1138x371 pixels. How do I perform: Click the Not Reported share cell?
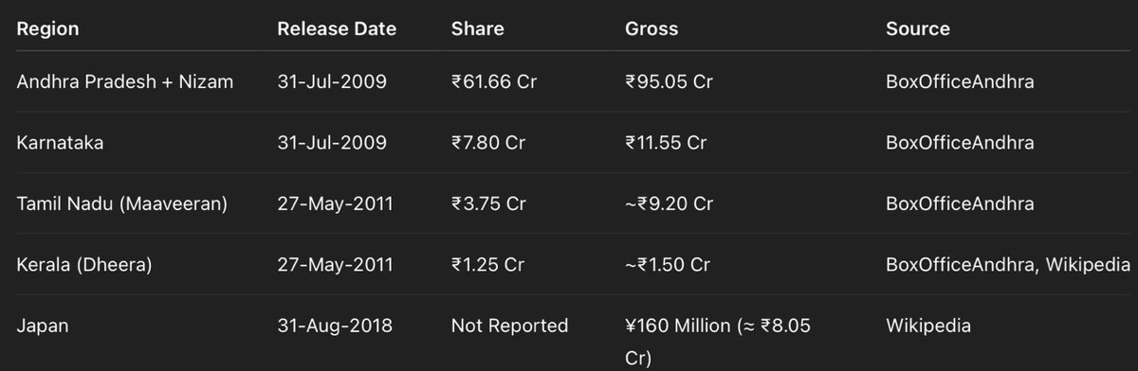coord(509,326)
